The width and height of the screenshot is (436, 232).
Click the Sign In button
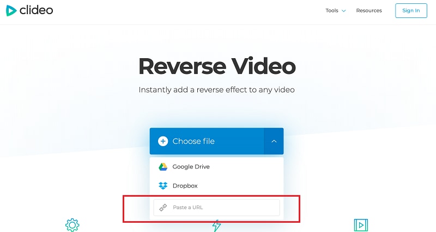click(x=411, y=10)
